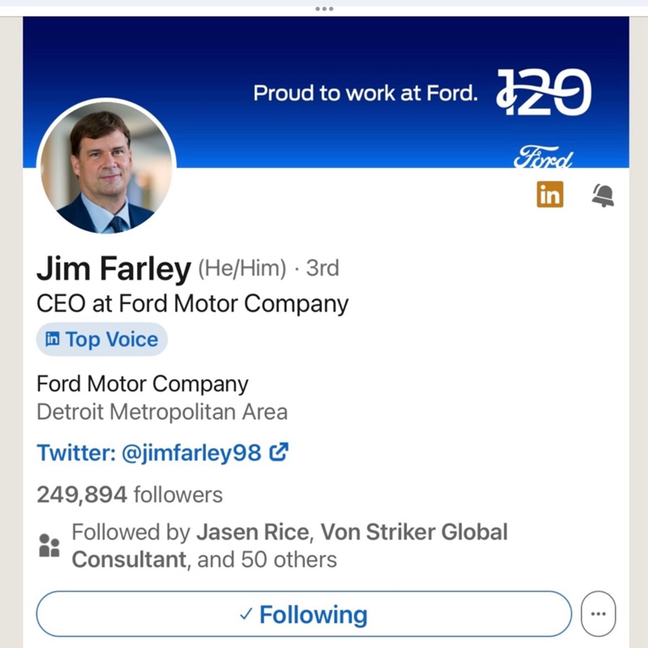
Task: Click the "Proud to work at Ford" banner text
Action: pos(365,93)
